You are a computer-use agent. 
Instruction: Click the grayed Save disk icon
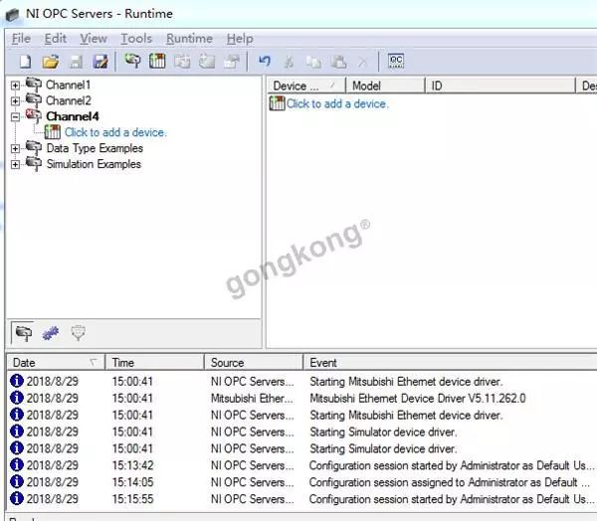coord(76,62)
